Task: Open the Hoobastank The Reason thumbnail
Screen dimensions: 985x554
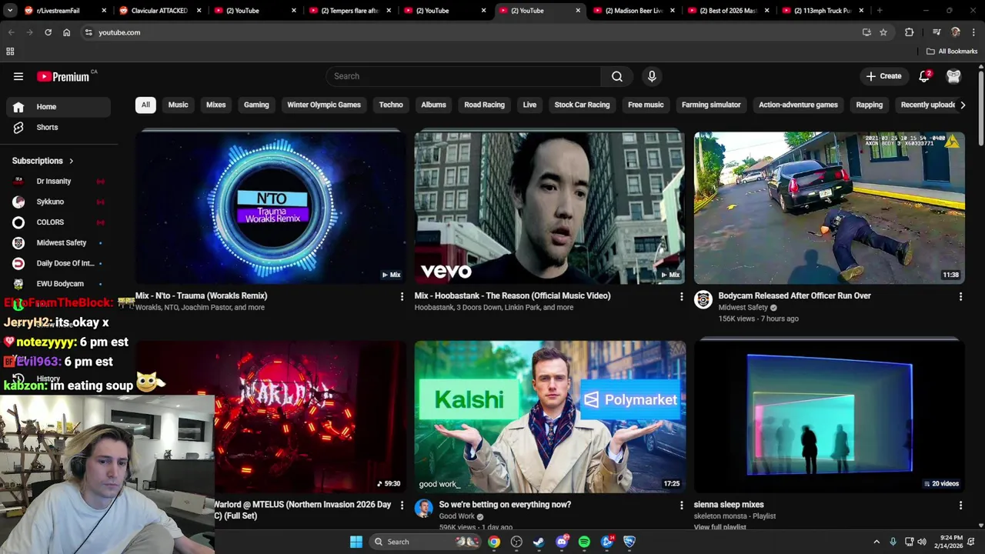Action: pyautogui.click(x=549, y=208)
